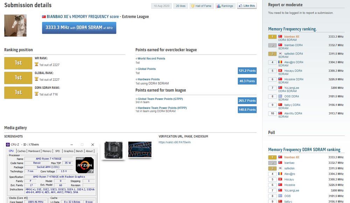Click the CPU-Z app icon in title bar
Screen dimensions: 350x203
[x=8, y=144]
